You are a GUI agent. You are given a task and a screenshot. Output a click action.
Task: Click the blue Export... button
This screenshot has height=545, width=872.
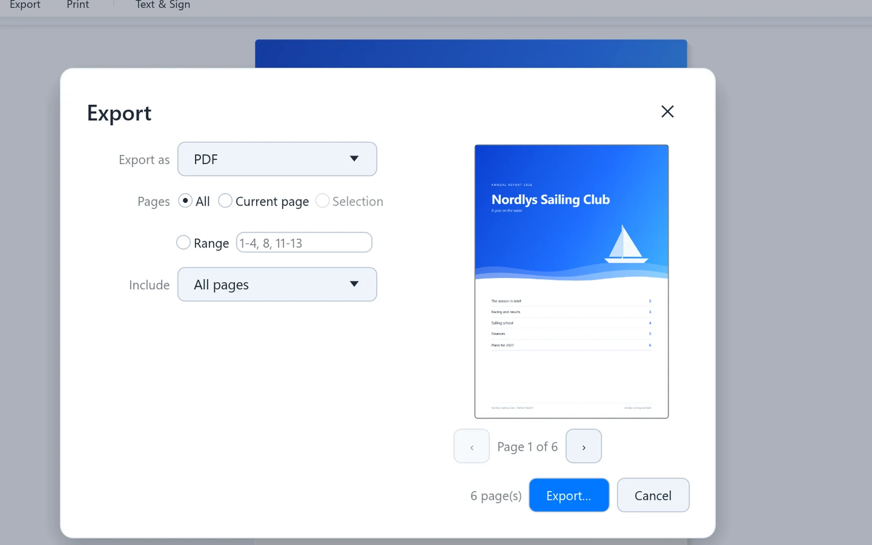tap(569, 495)
